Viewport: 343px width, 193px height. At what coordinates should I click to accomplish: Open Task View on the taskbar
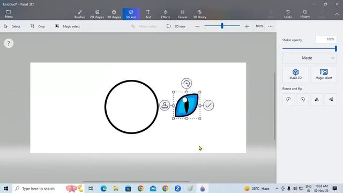[x=91, y=188]
